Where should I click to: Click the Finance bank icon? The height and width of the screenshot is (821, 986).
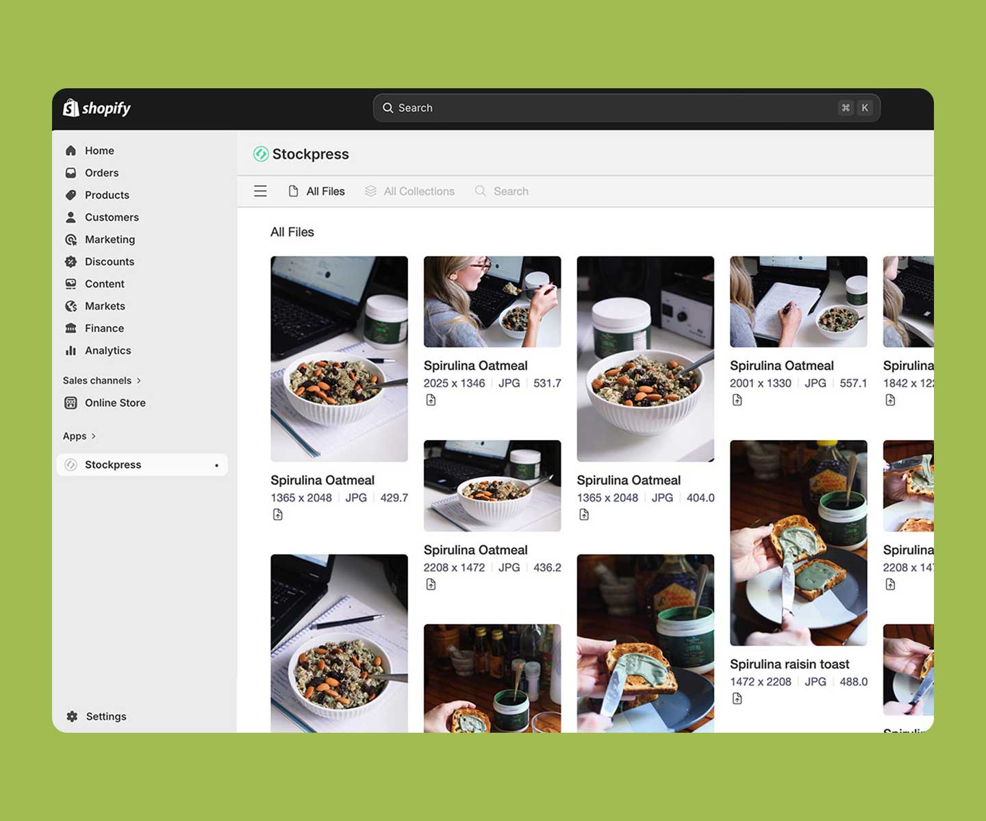(x=71, y=328)
